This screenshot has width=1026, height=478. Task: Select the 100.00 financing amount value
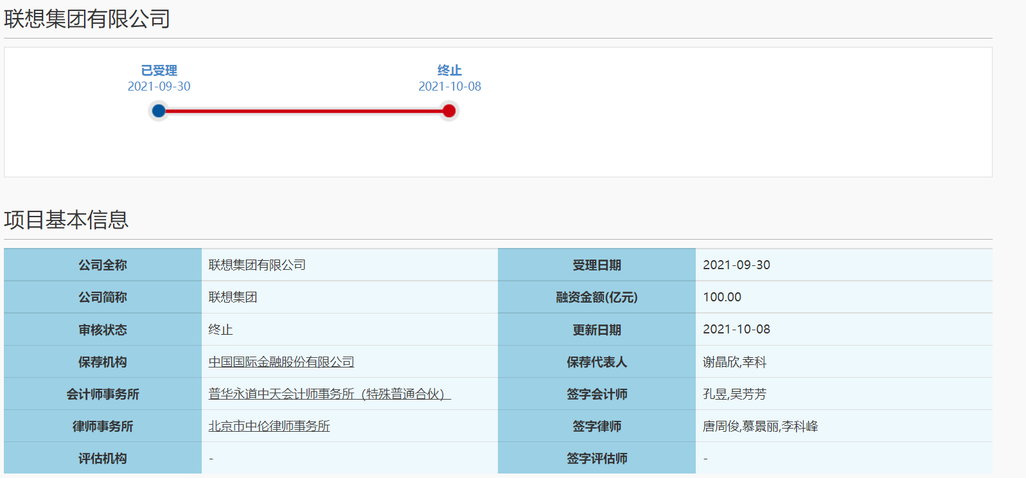pos(722,297)
